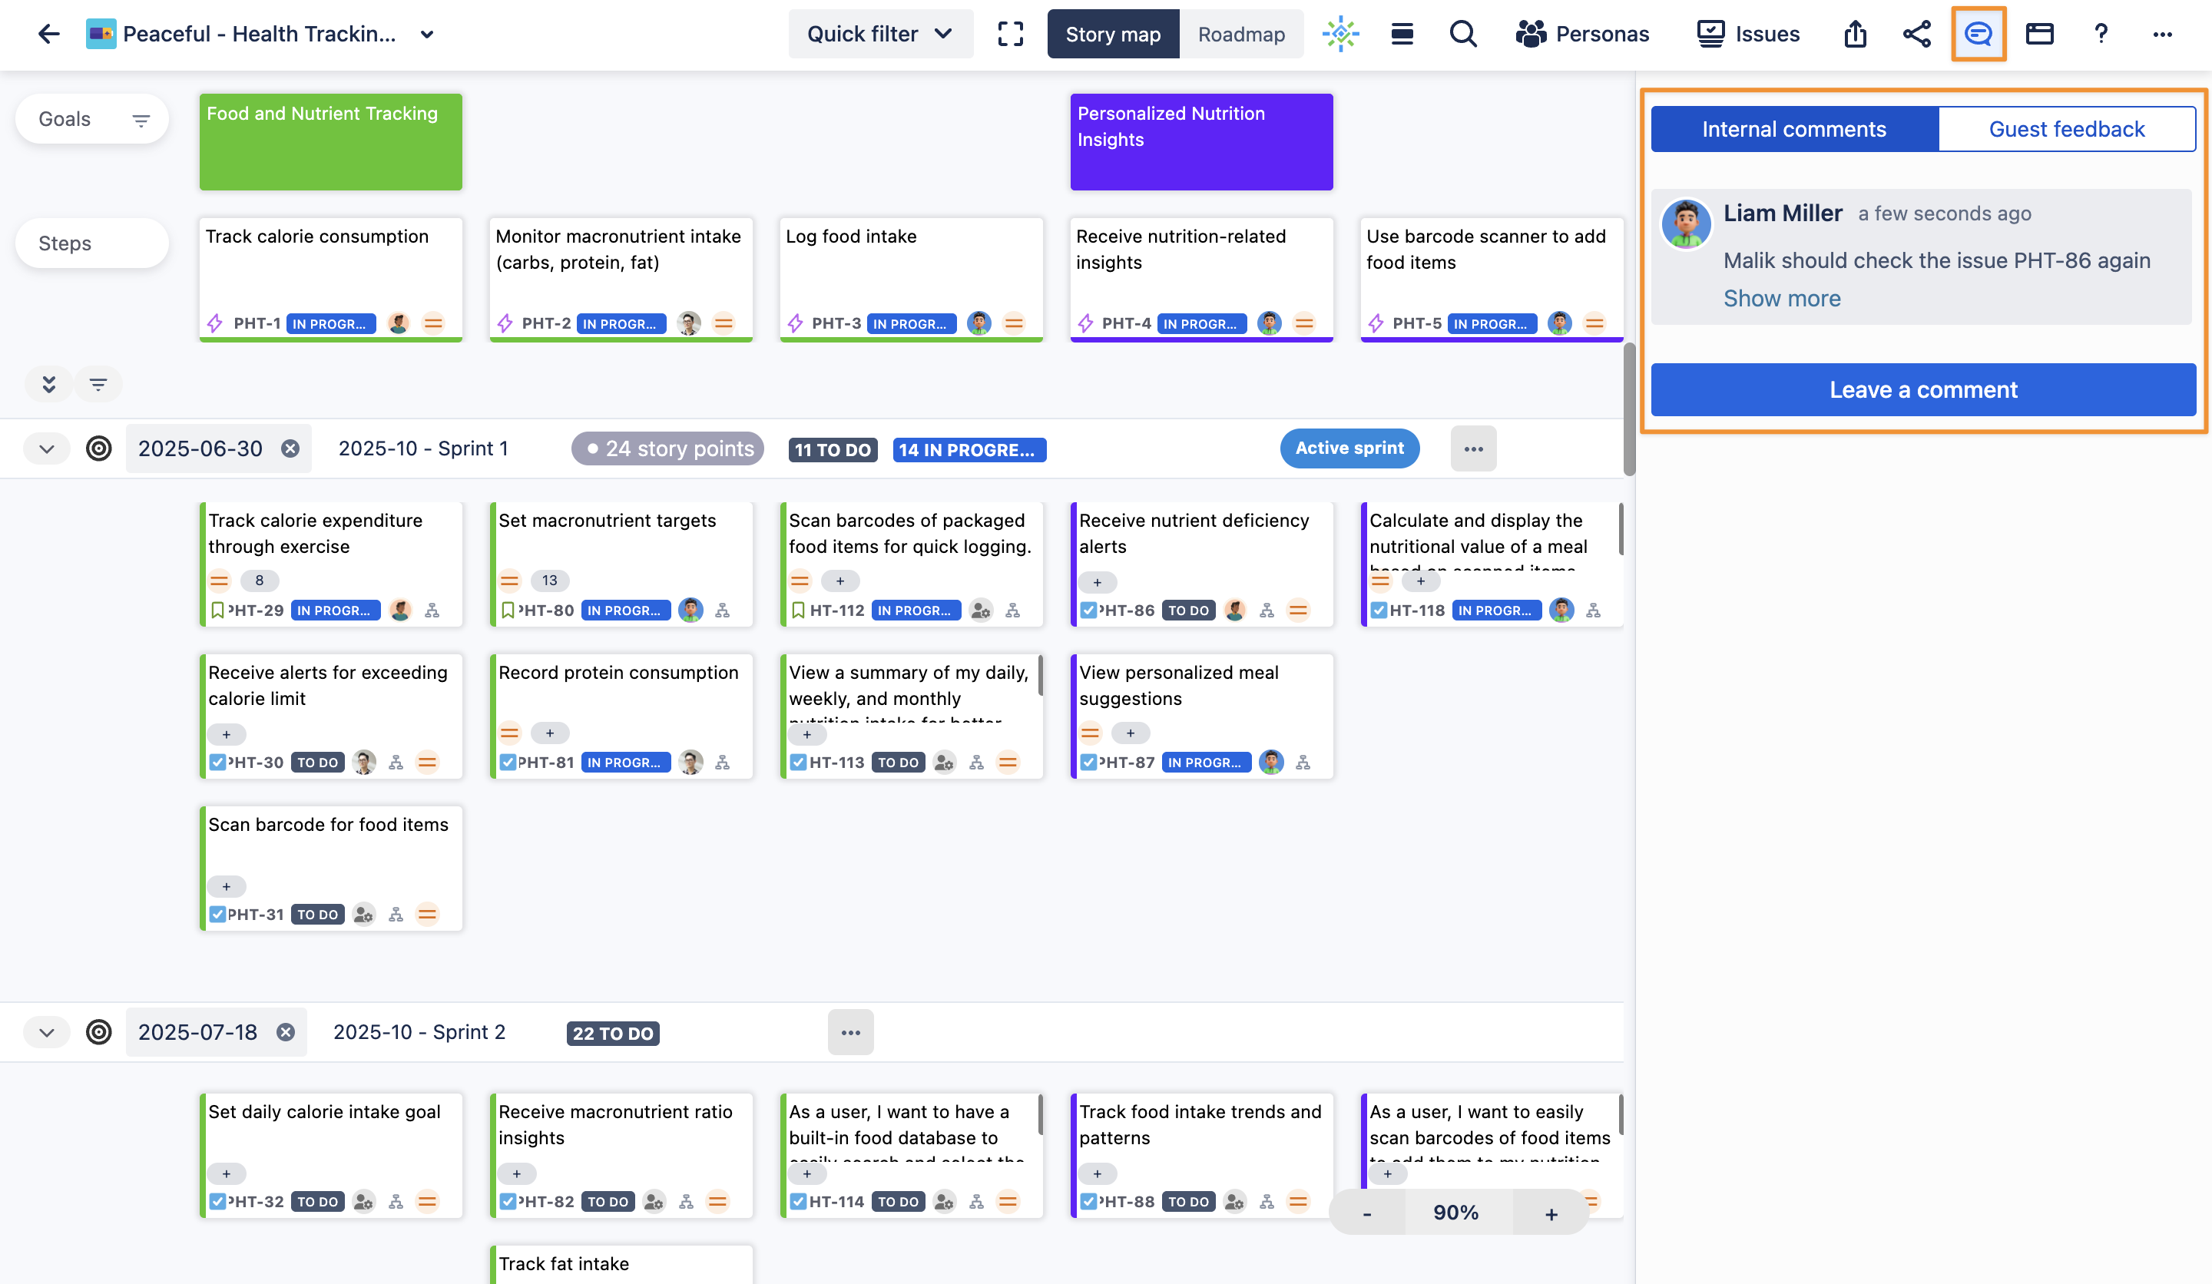Click the comments speech bubble icon
The height and width of the screenshot is (1284, 2212).
point(1978,35)
